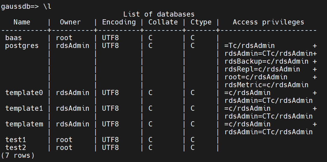
Task: Click the 'Access privileges' column header
Action: (x=268, y=22)
